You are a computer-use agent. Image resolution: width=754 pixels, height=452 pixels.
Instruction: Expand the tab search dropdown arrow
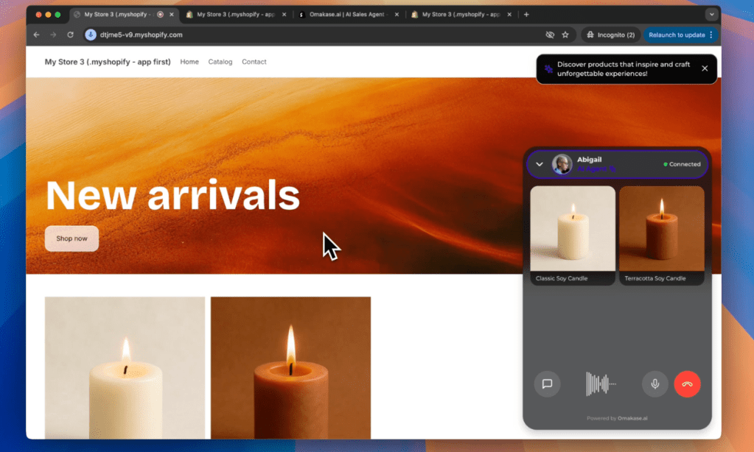[x=711, y=14]
